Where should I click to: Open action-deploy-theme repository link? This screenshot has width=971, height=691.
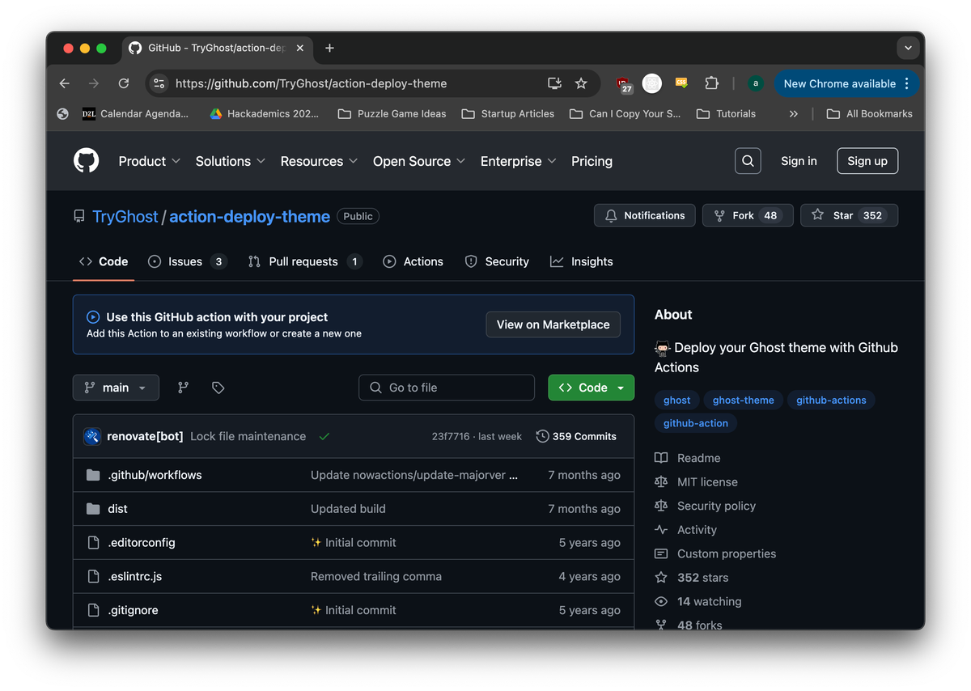(x=249, y=216)
